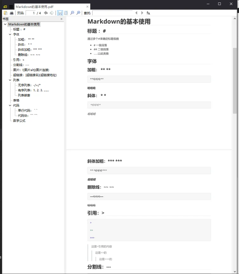Click the Zoom In magnifier icon
This screenshot has width=239, height=274.
tap(78, 13)
